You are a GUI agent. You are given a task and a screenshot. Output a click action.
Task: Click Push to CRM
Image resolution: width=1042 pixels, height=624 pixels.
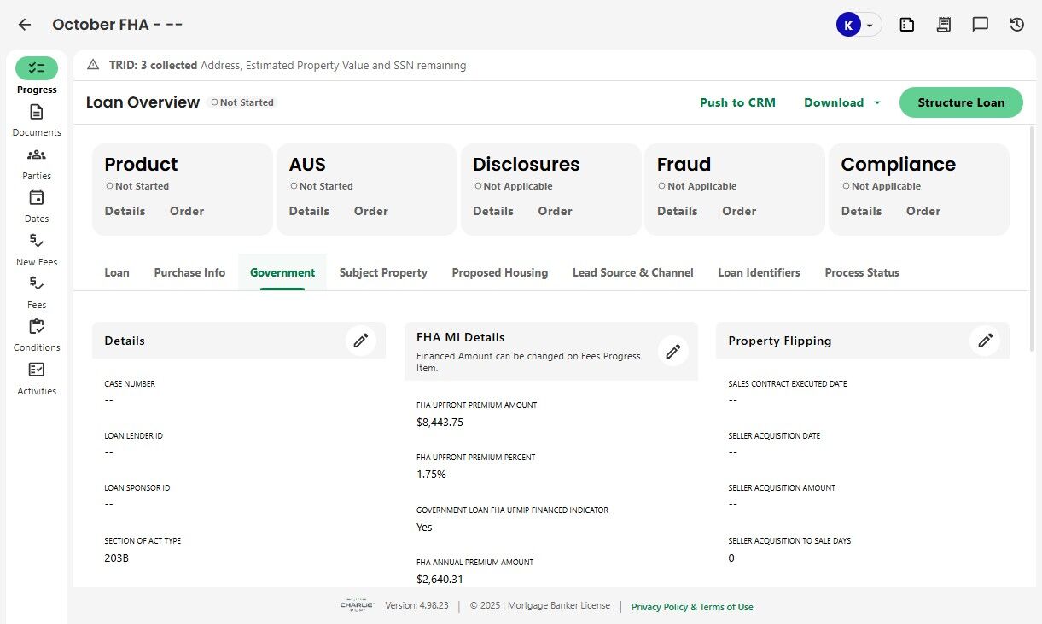tap(737, 102)
